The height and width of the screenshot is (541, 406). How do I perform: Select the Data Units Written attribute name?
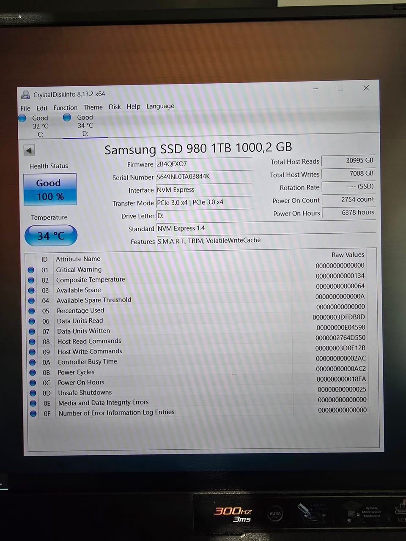83,331
